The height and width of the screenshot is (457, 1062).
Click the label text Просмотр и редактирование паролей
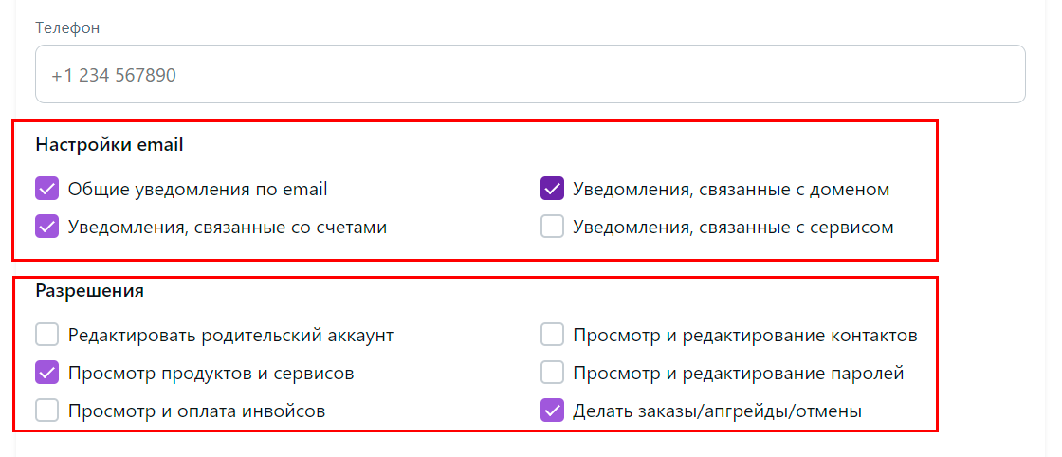click(739, 373)
